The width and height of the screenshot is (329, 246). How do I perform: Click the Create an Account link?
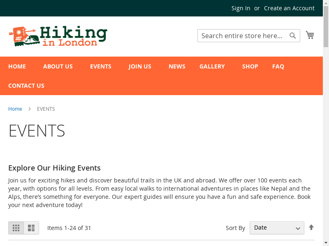pyautogui.click(x=289, y=8)
